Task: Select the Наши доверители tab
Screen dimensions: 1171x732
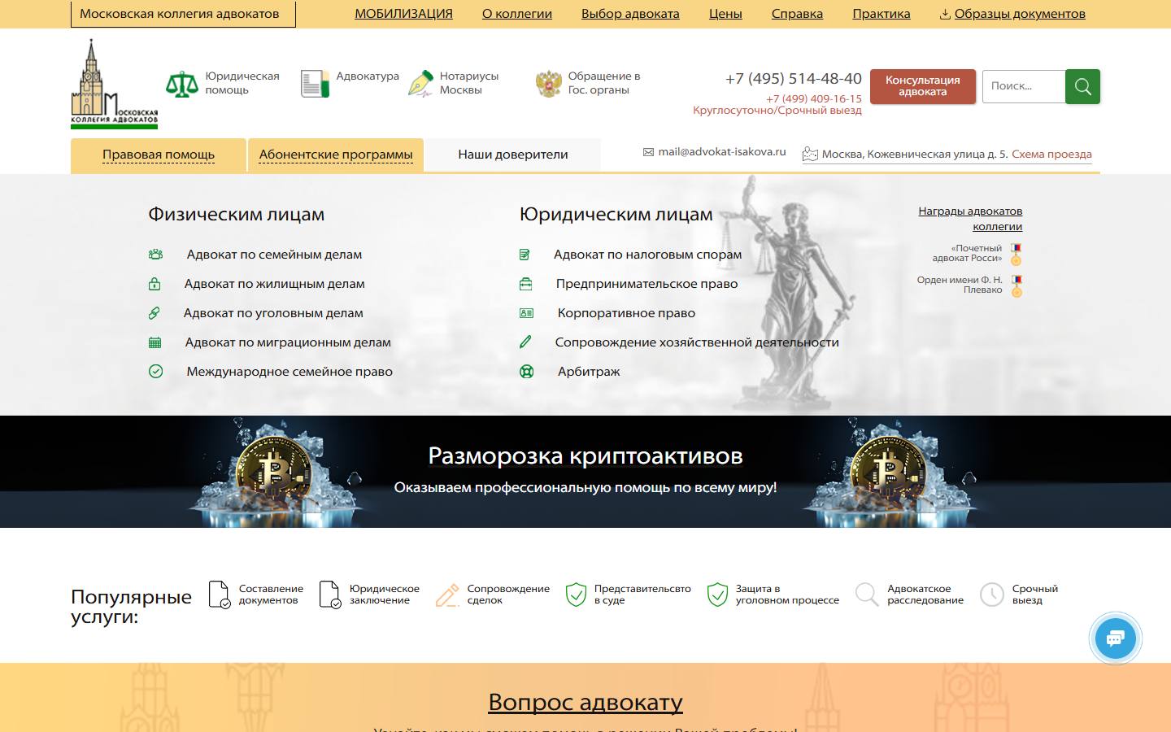Action: click(x=513, y=155)
